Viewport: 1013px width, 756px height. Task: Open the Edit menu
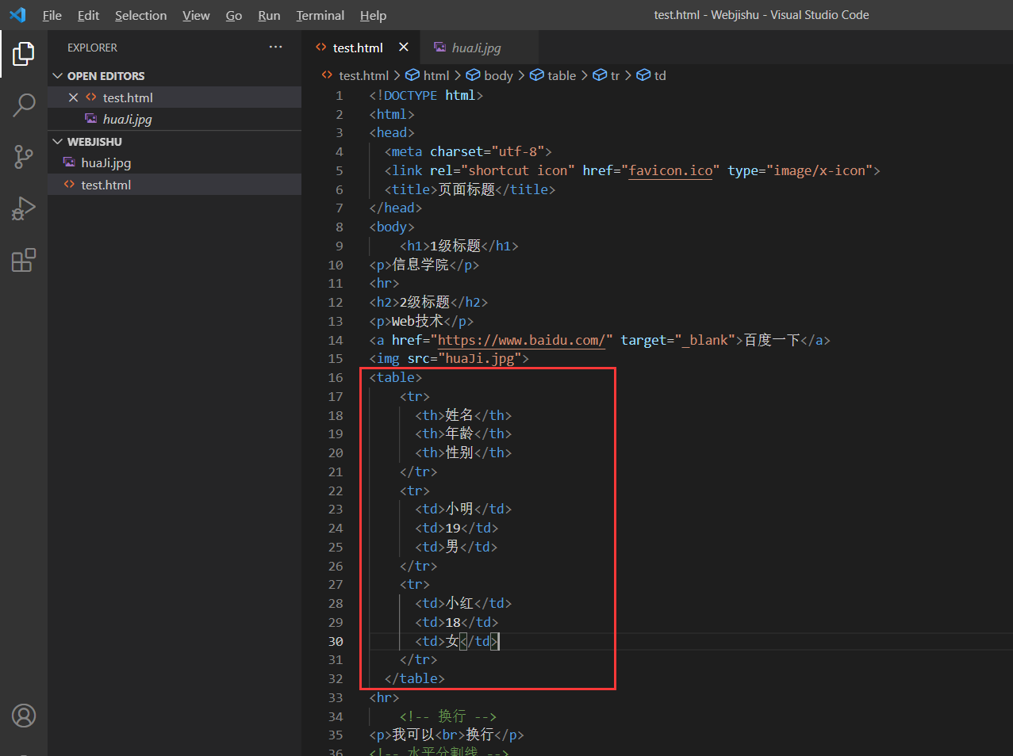point(88,15)
